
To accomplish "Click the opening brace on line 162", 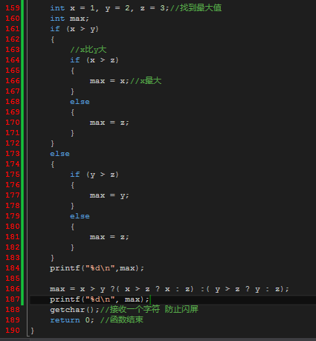I will [52, 39].
